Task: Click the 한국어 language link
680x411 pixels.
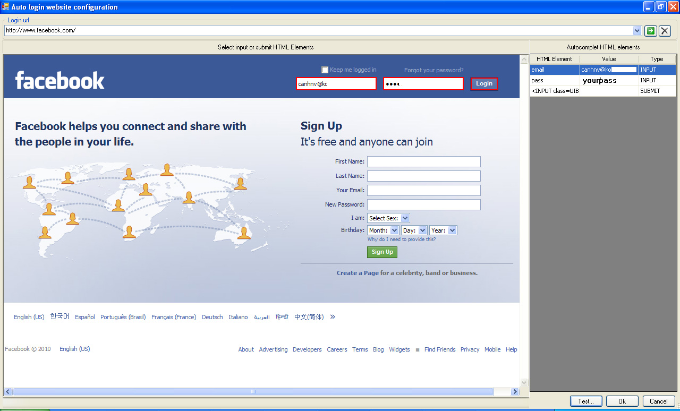Action: [59, 316]
